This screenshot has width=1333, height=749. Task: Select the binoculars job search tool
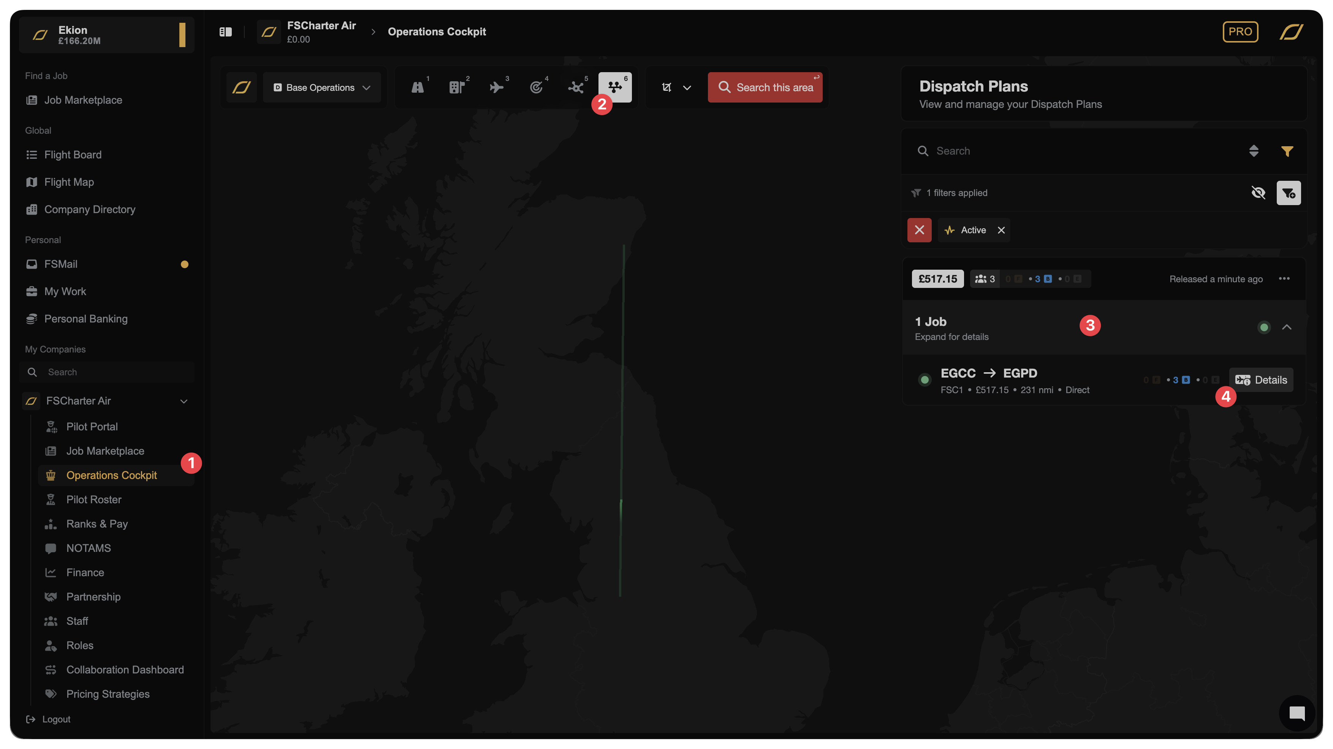point(418,87)
